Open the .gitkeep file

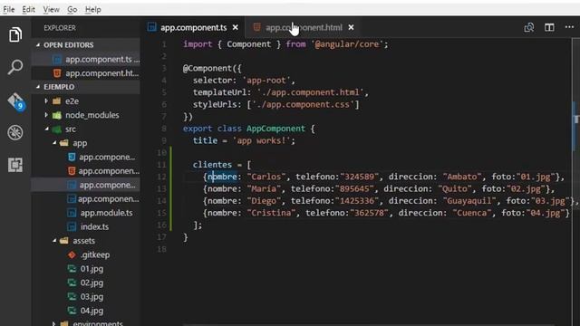point(85,254)
